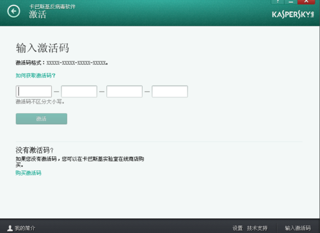Open 设置 in bottom bar
The width and height of the screenshot is (320, 233).
(237, 228)
